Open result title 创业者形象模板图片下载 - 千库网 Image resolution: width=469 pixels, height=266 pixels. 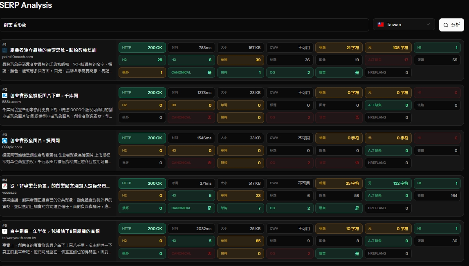pos(44,96)
